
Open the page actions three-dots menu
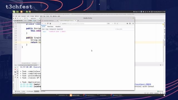click(113, 23)
